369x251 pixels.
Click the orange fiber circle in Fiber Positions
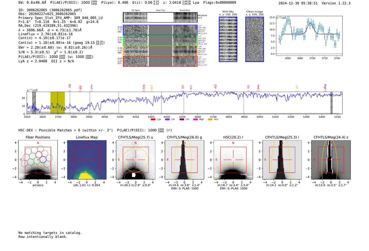point(41,166)
